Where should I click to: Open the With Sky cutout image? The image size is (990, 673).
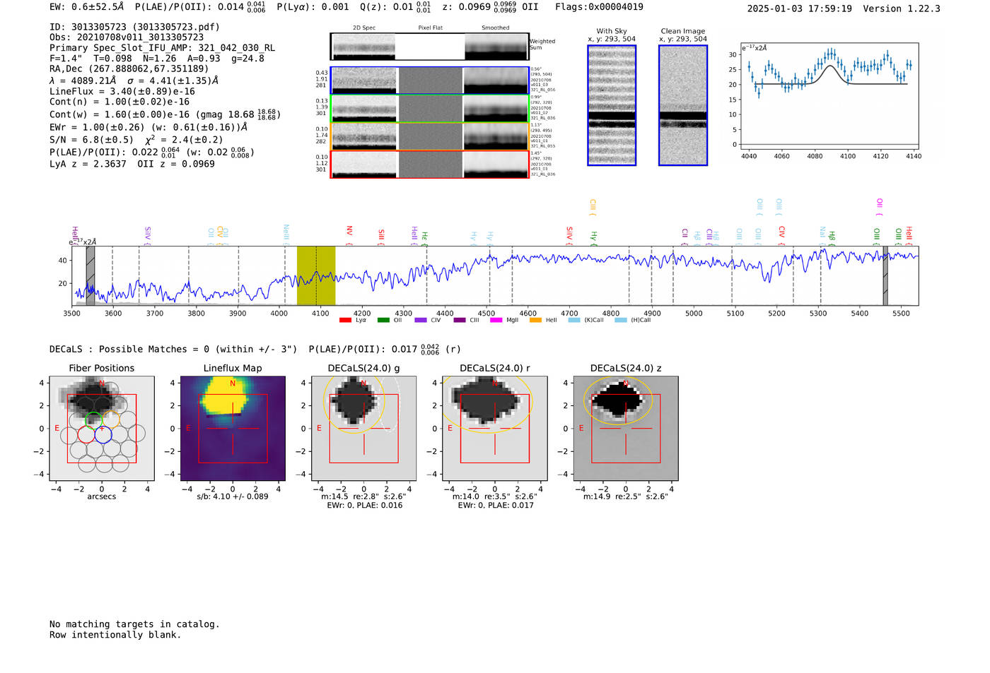(612, 105)
